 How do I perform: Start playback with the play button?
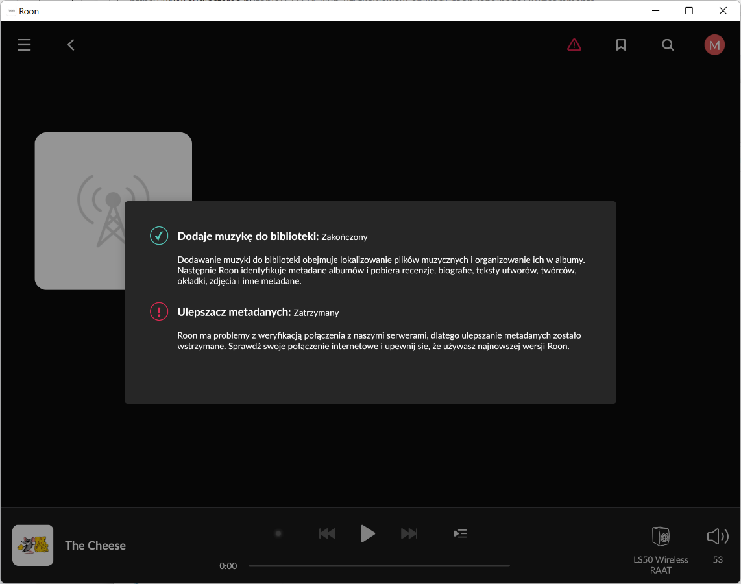click(x=368, y=533)
